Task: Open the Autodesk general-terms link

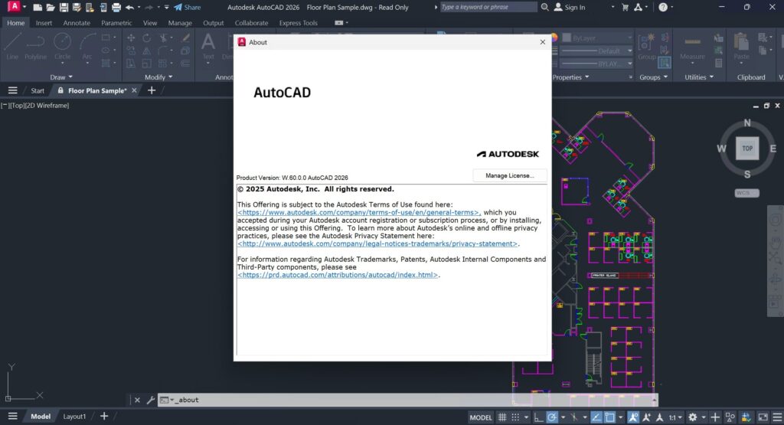Action: (359, 213)
